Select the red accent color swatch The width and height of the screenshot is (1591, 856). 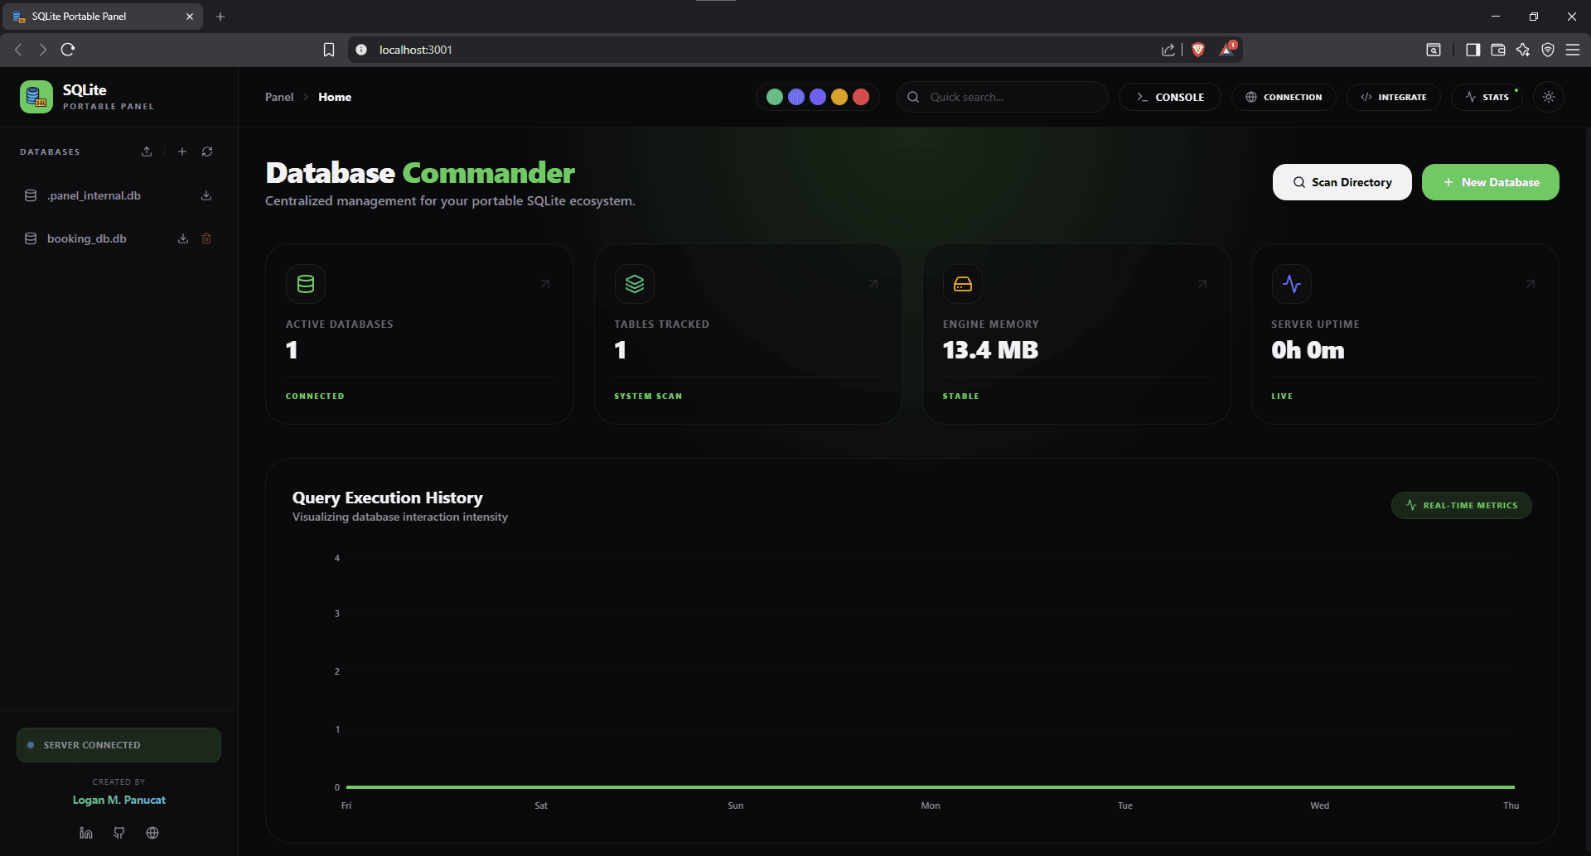(862, 97)
